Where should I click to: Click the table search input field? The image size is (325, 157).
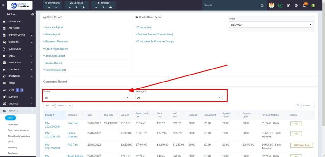coord(308,106)
